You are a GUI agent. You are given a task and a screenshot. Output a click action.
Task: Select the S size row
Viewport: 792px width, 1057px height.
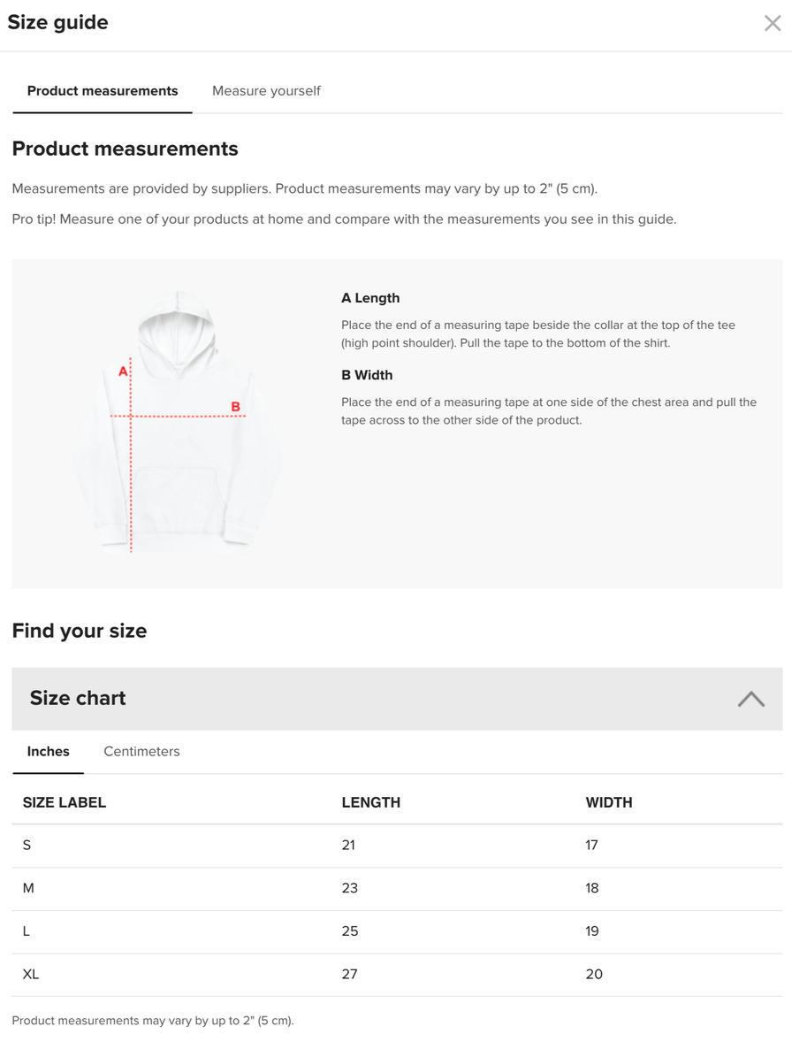coord(398,846)
